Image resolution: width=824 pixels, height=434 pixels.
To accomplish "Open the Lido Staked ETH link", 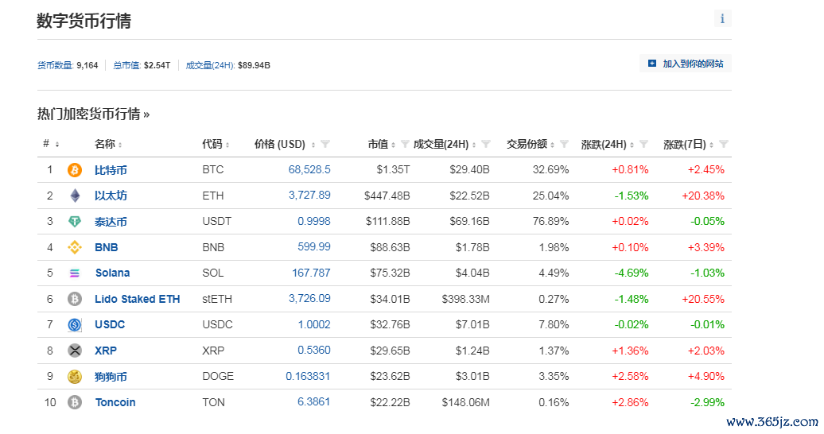I will pyautogui.click(x=137, y=299).
